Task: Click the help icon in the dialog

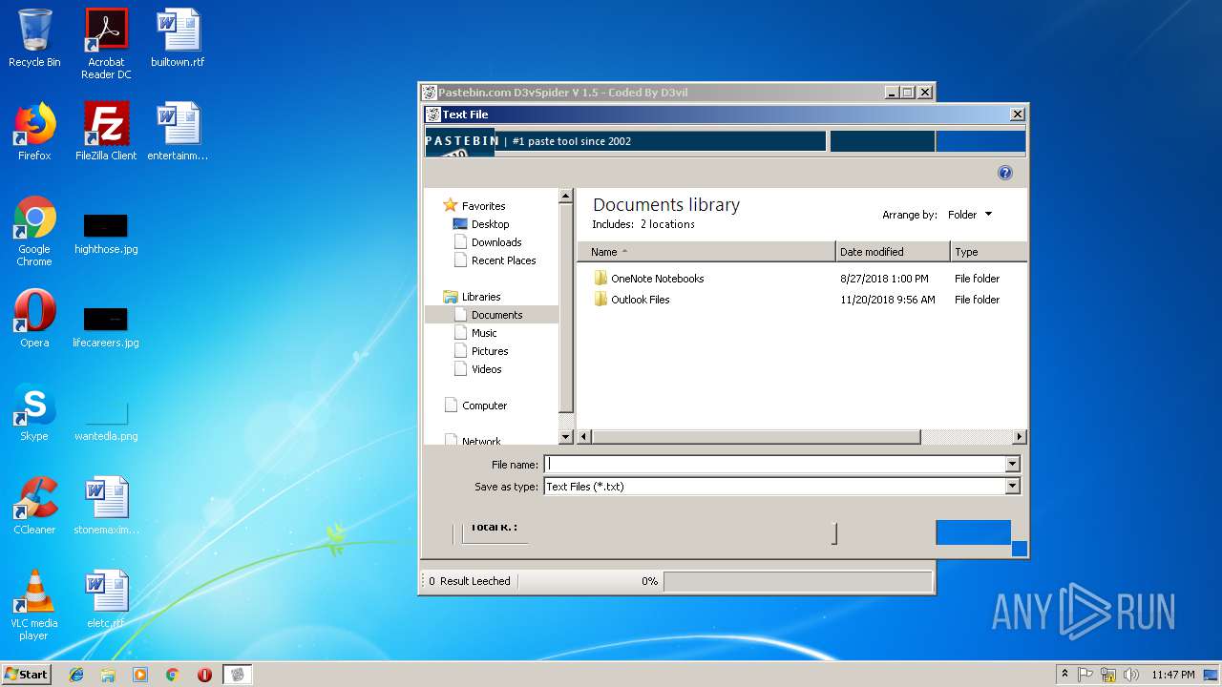Action: (x=1004, y=173)
